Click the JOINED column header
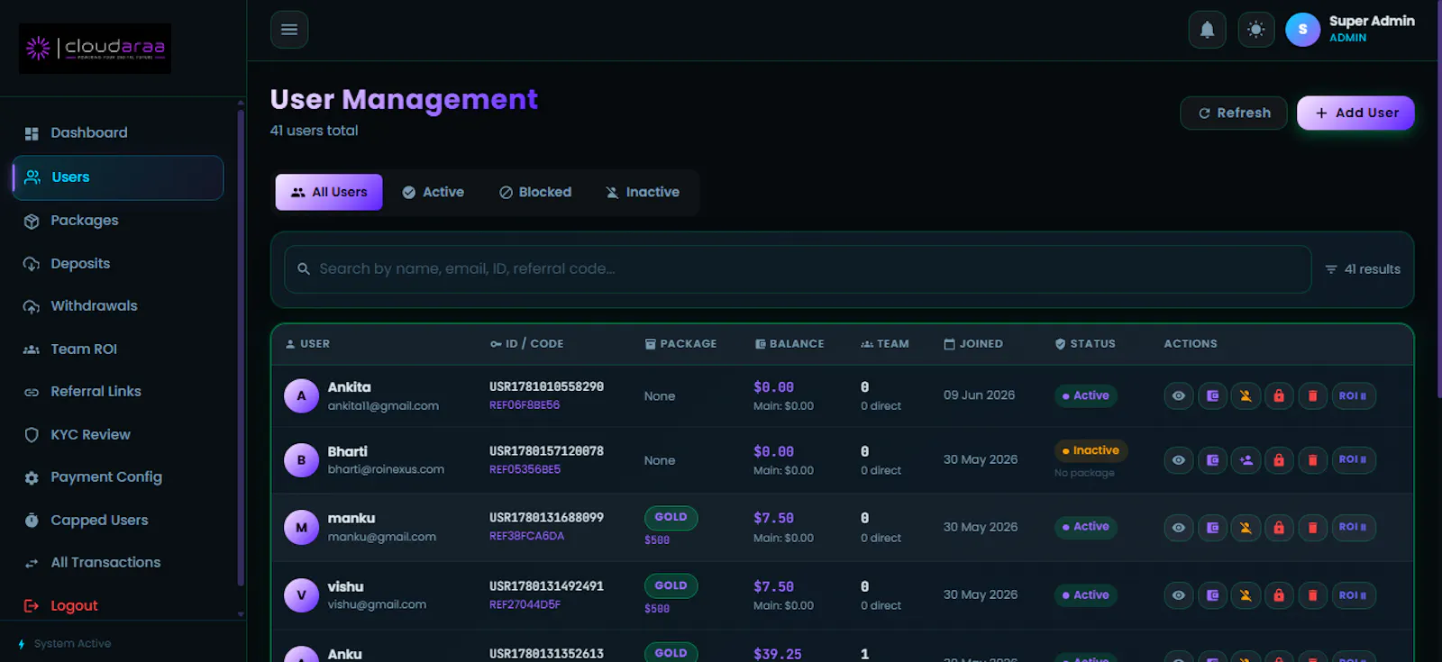The image size is (1442, 662). 973,344
